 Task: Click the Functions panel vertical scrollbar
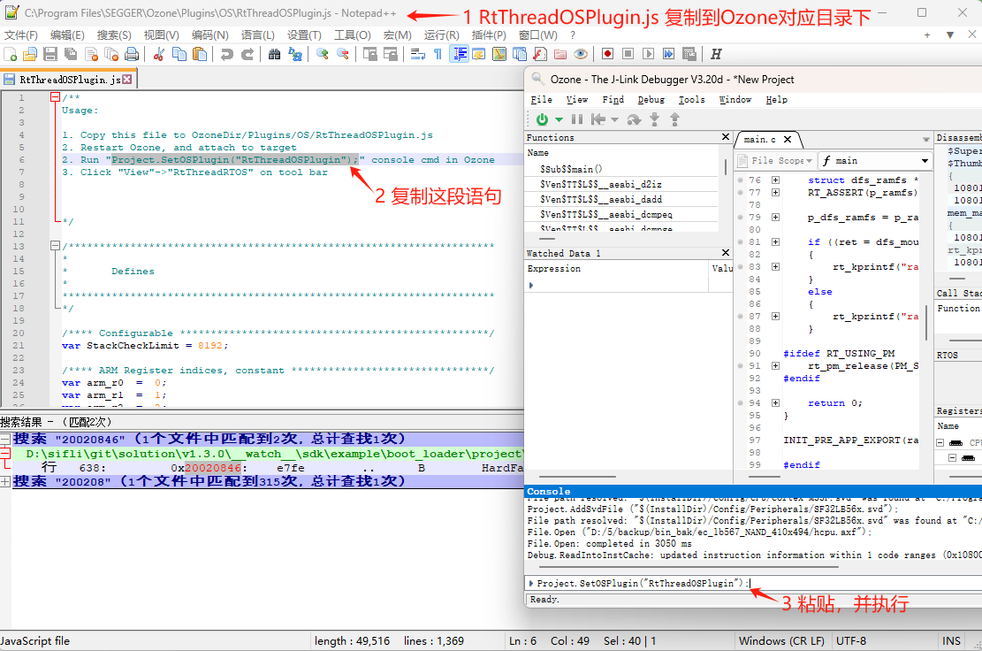[725, 166]
